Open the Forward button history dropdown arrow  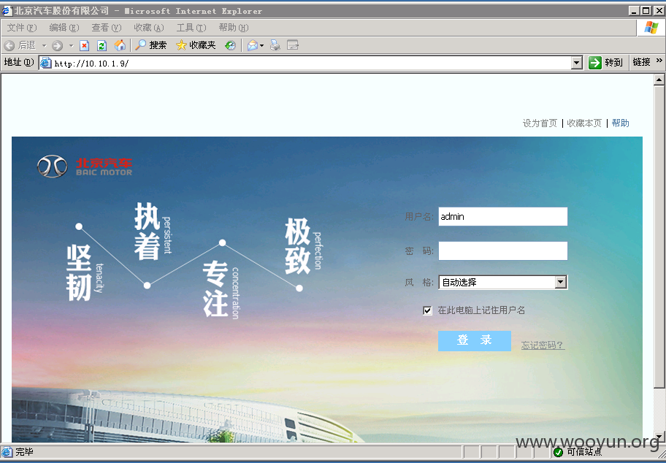coord(71,45)
